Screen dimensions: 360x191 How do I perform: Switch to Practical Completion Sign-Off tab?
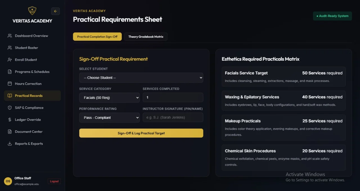(97, 37)
